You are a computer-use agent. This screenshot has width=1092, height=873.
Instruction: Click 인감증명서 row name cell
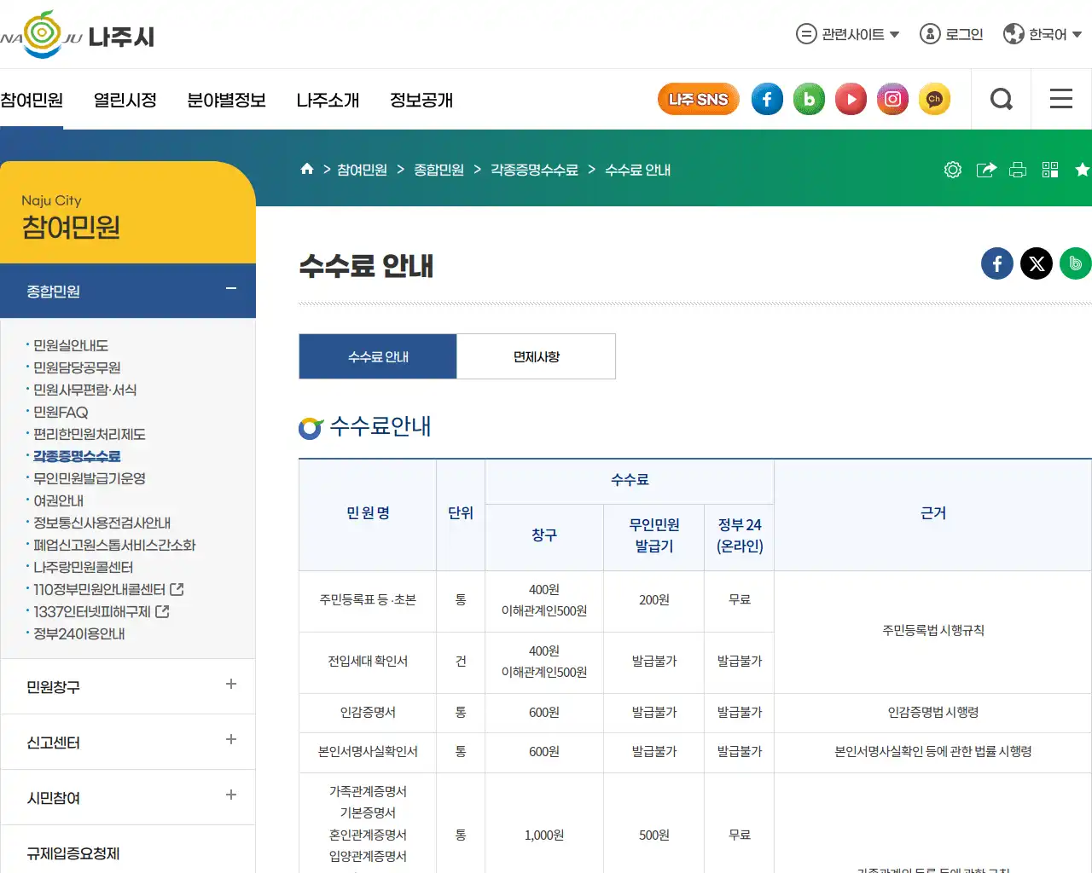coord(368,713)
